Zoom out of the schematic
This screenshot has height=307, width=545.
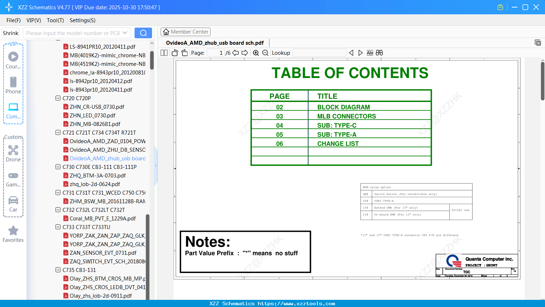coord(265,53)
